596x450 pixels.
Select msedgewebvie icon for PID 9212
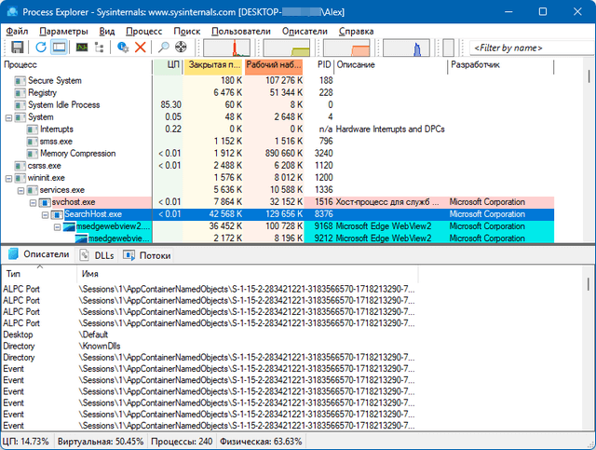(81, 239)
